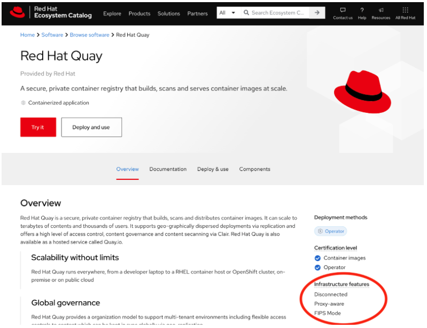The height and width of the screenshot is (328, 427).
Task: Click the Scalability without limits heading
Action: click(75, 257)
